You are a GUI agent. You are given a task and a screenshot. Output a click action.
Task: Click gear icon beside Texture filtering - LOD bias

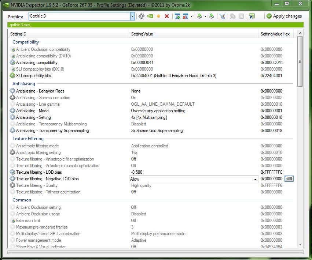click(12, 172)
